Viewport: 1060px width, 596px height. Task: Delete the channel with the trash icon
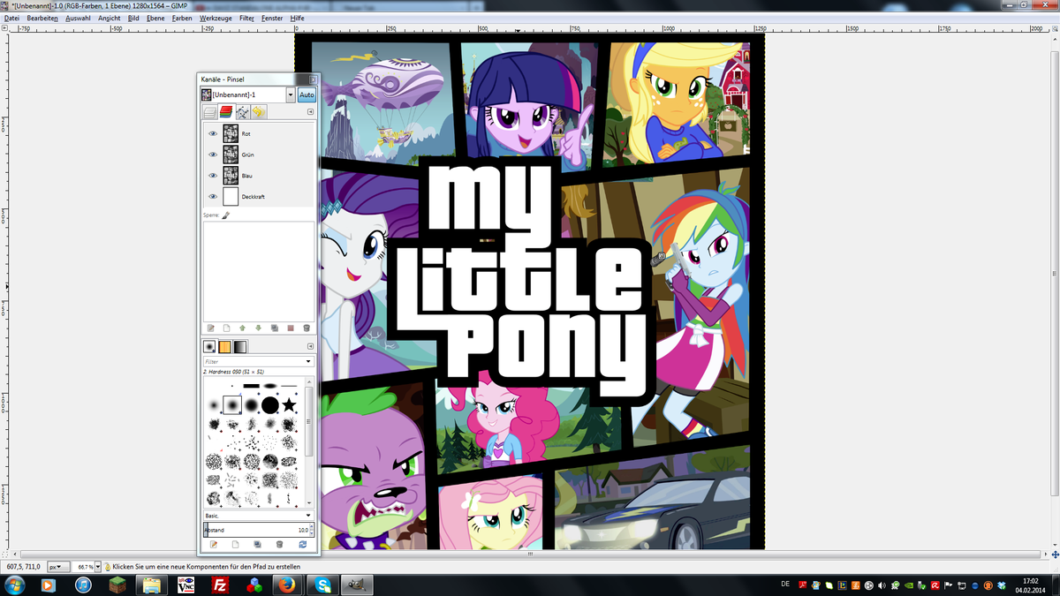306,328
